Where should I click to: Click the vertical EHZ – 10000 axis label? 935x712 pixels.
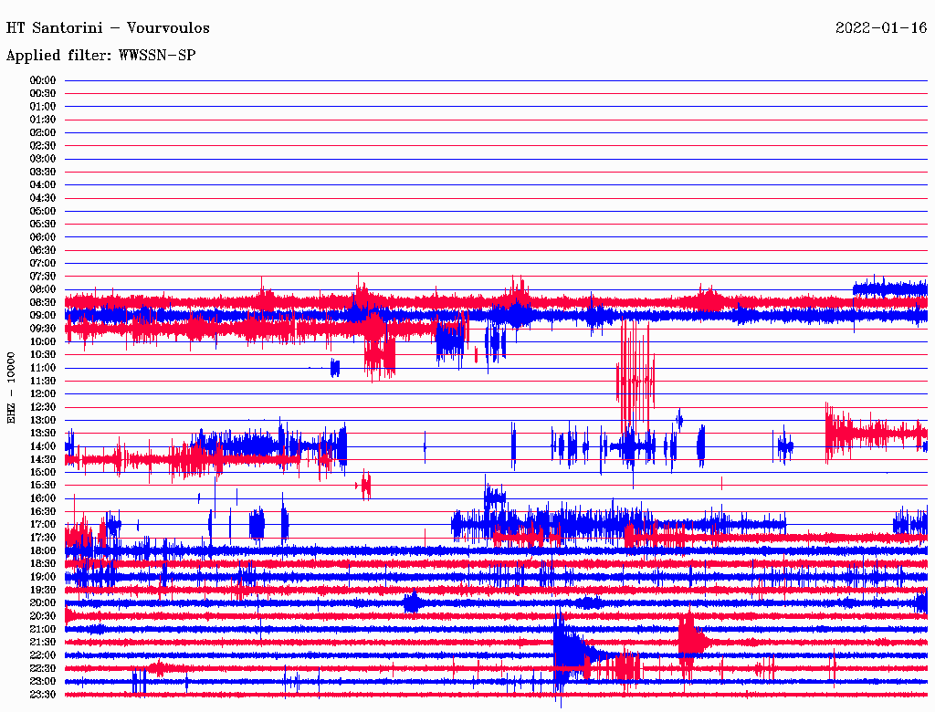(12, 387)
